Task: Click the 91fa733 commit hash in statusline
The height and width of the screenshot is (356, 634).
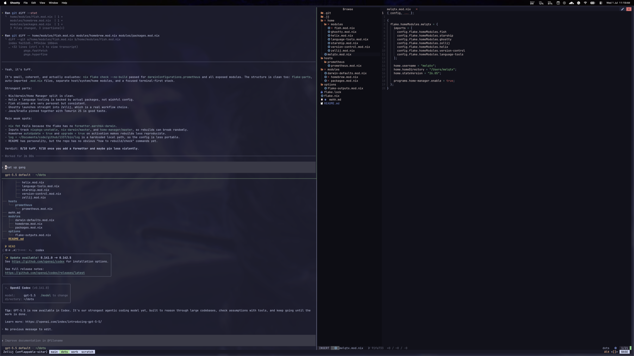Action: pyautogui.click(x=377, y=348)
